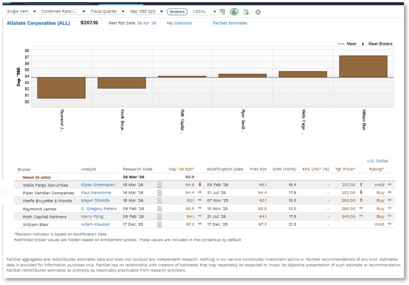
Task: Click analyst name Elyse Greenspan
Action: click(98, 185)
